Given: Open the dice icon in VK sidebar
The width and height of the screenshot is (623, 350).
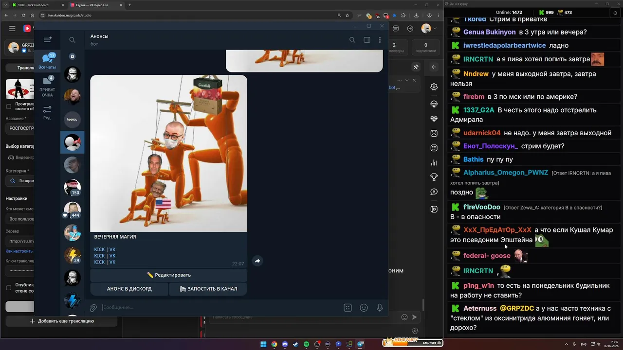Looking at the screenshot, I should point(434,133).
